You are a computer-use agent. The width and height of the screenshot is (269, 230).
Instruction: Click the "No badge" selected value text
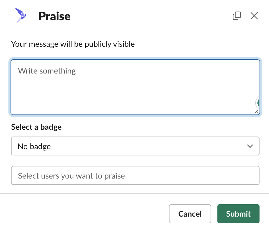click(x=34, y=147)
